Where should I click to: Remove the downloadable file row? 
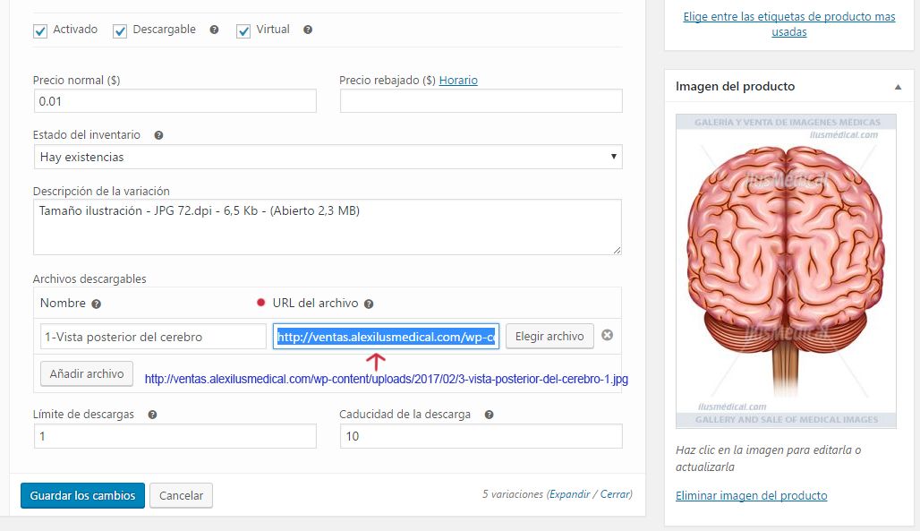(x=608, y=335)
